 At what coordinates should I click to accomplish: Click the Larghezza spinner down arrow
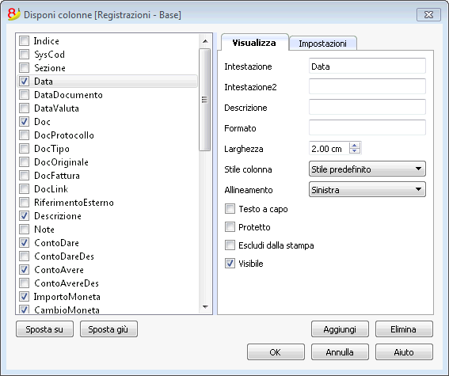point(355,151)
